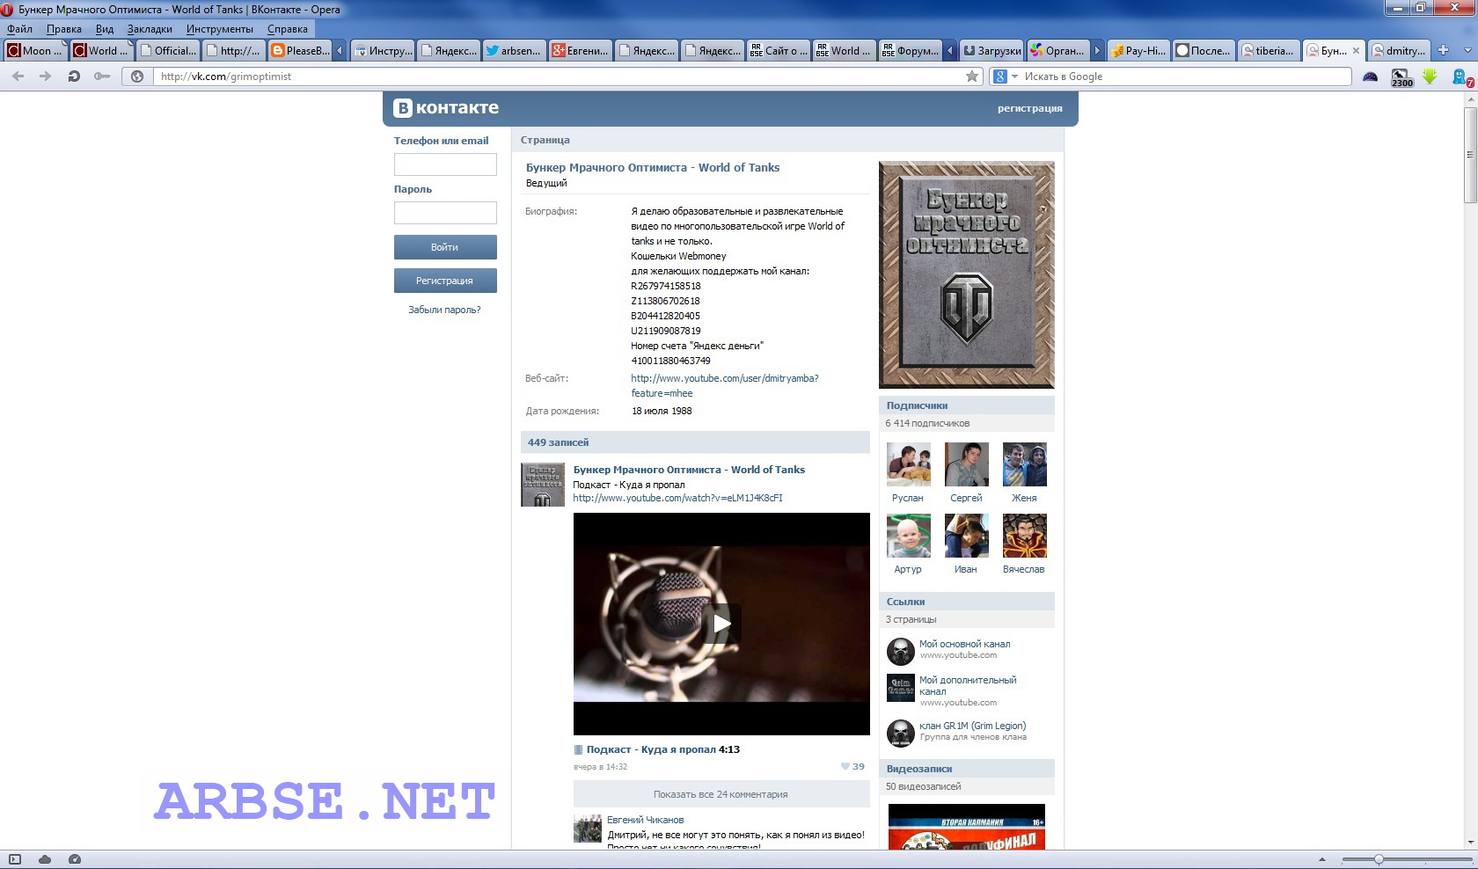Open the 2300 counter extension icon
Image resolution: width=1478 pixels, height=869 pixels.
click(1401, 77)
